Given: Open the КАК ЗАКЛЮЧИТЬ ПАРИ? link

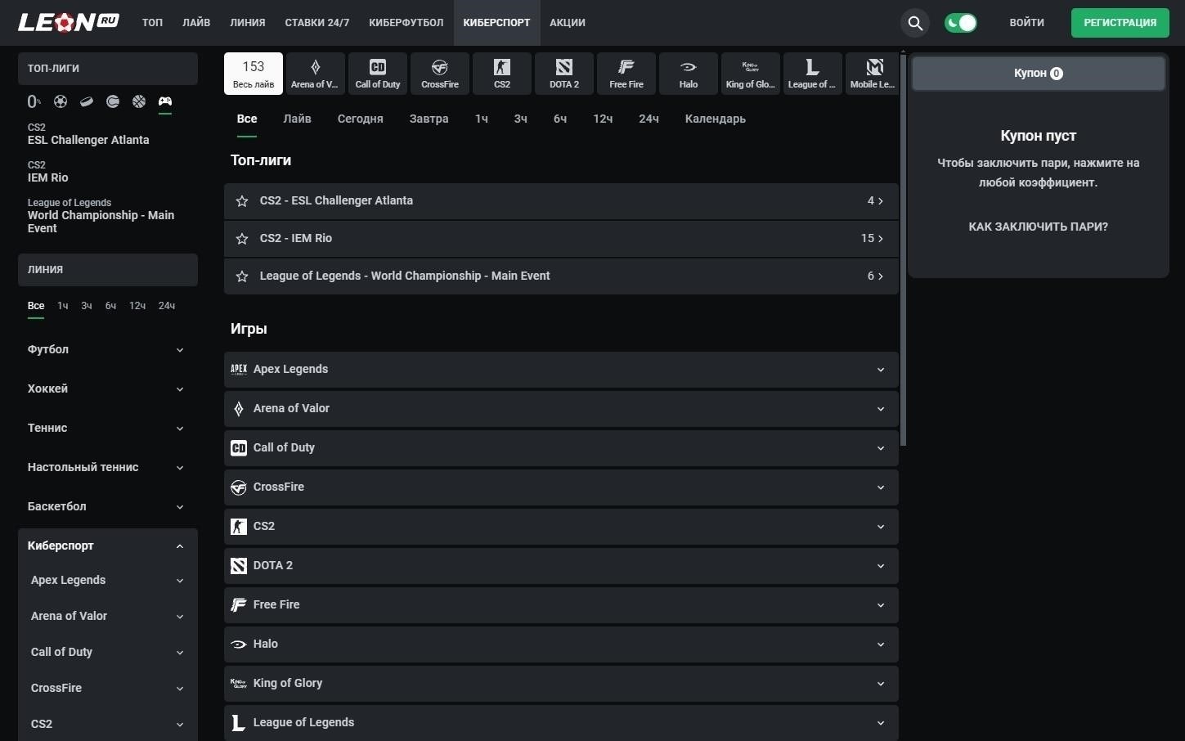Looking at the screenshot, I should coord(1039,227).
